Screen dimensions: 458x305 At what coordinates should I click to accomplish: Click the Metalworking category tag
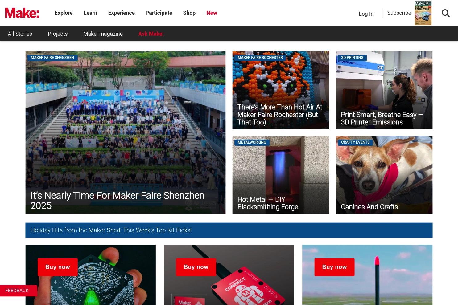(x=252, y=142)
